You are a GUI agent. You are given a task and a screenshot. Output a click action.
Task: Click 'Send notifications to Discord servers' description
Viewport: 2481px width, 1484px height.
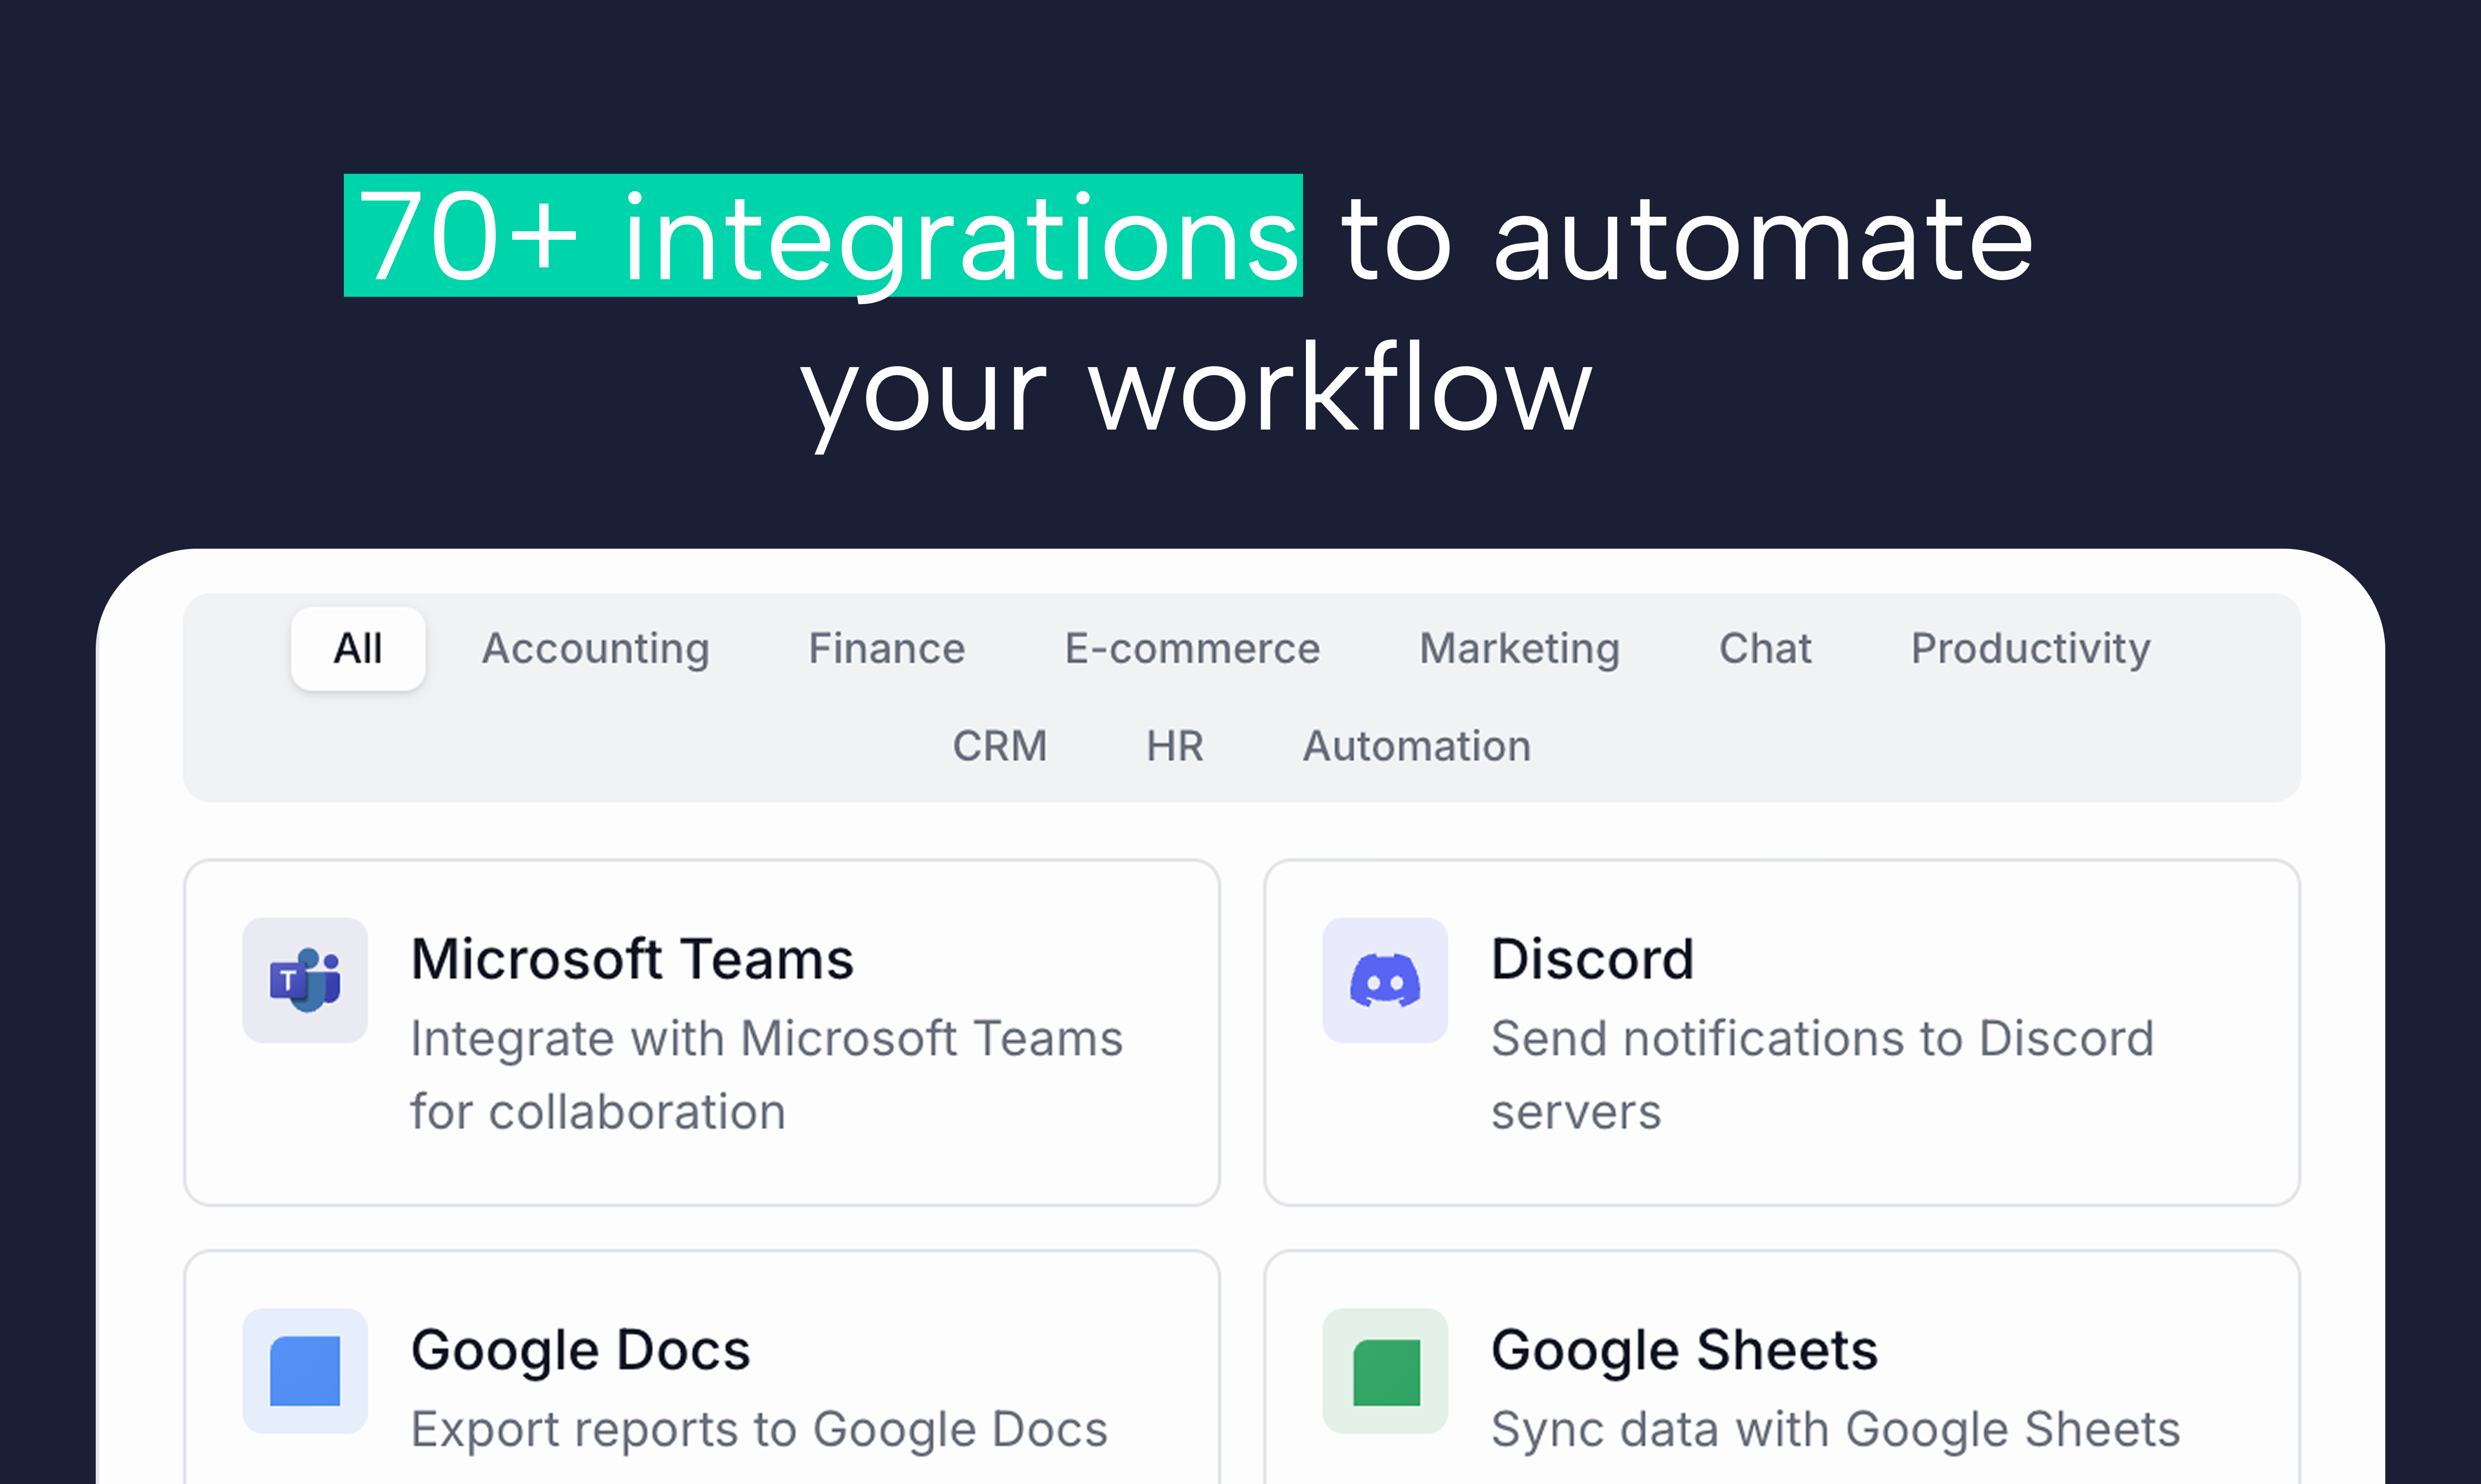coord(1823,1075)
